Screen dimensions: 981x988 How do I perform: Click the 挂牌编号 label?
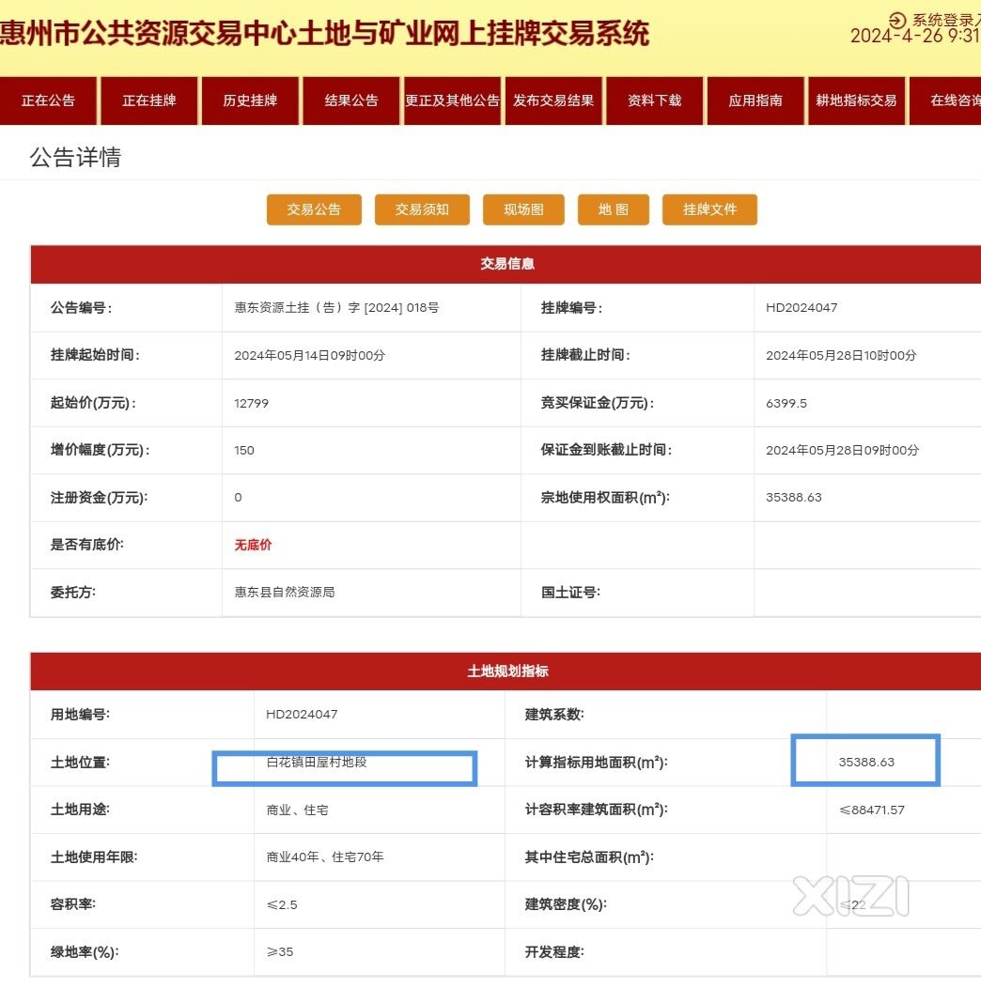pos(571,308)
